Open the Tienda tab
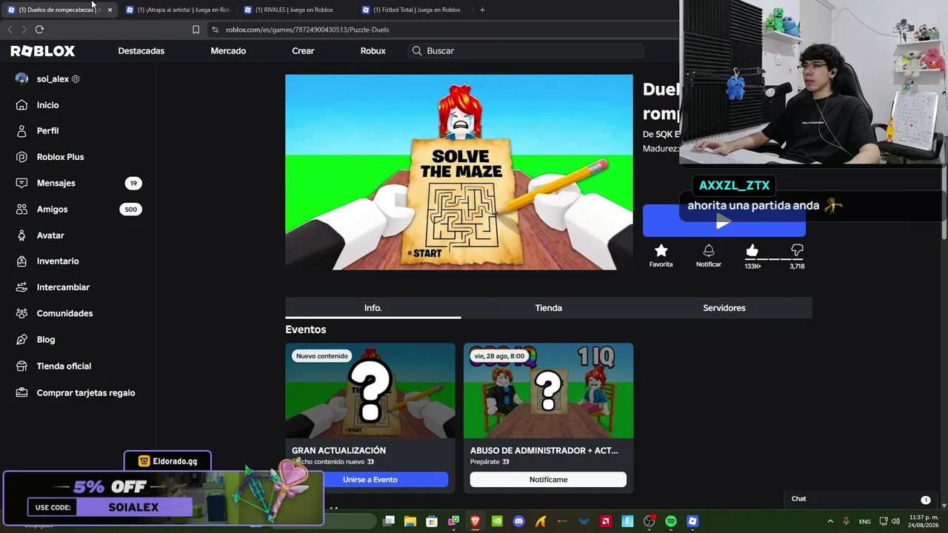Image resolution: width=948 pixels, height=533 pixels. tap(549, 308)
